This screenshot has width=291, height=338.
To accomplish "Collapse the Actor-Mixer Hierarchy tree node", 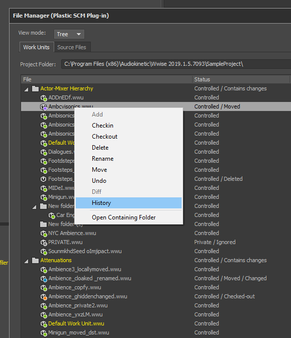I will pos(26,89).
